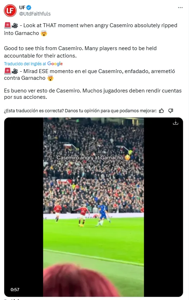The height and width of the screenshot is (300, 189).
Task: Click the translated Spanish tweet text
Action: tap(93, 84)
